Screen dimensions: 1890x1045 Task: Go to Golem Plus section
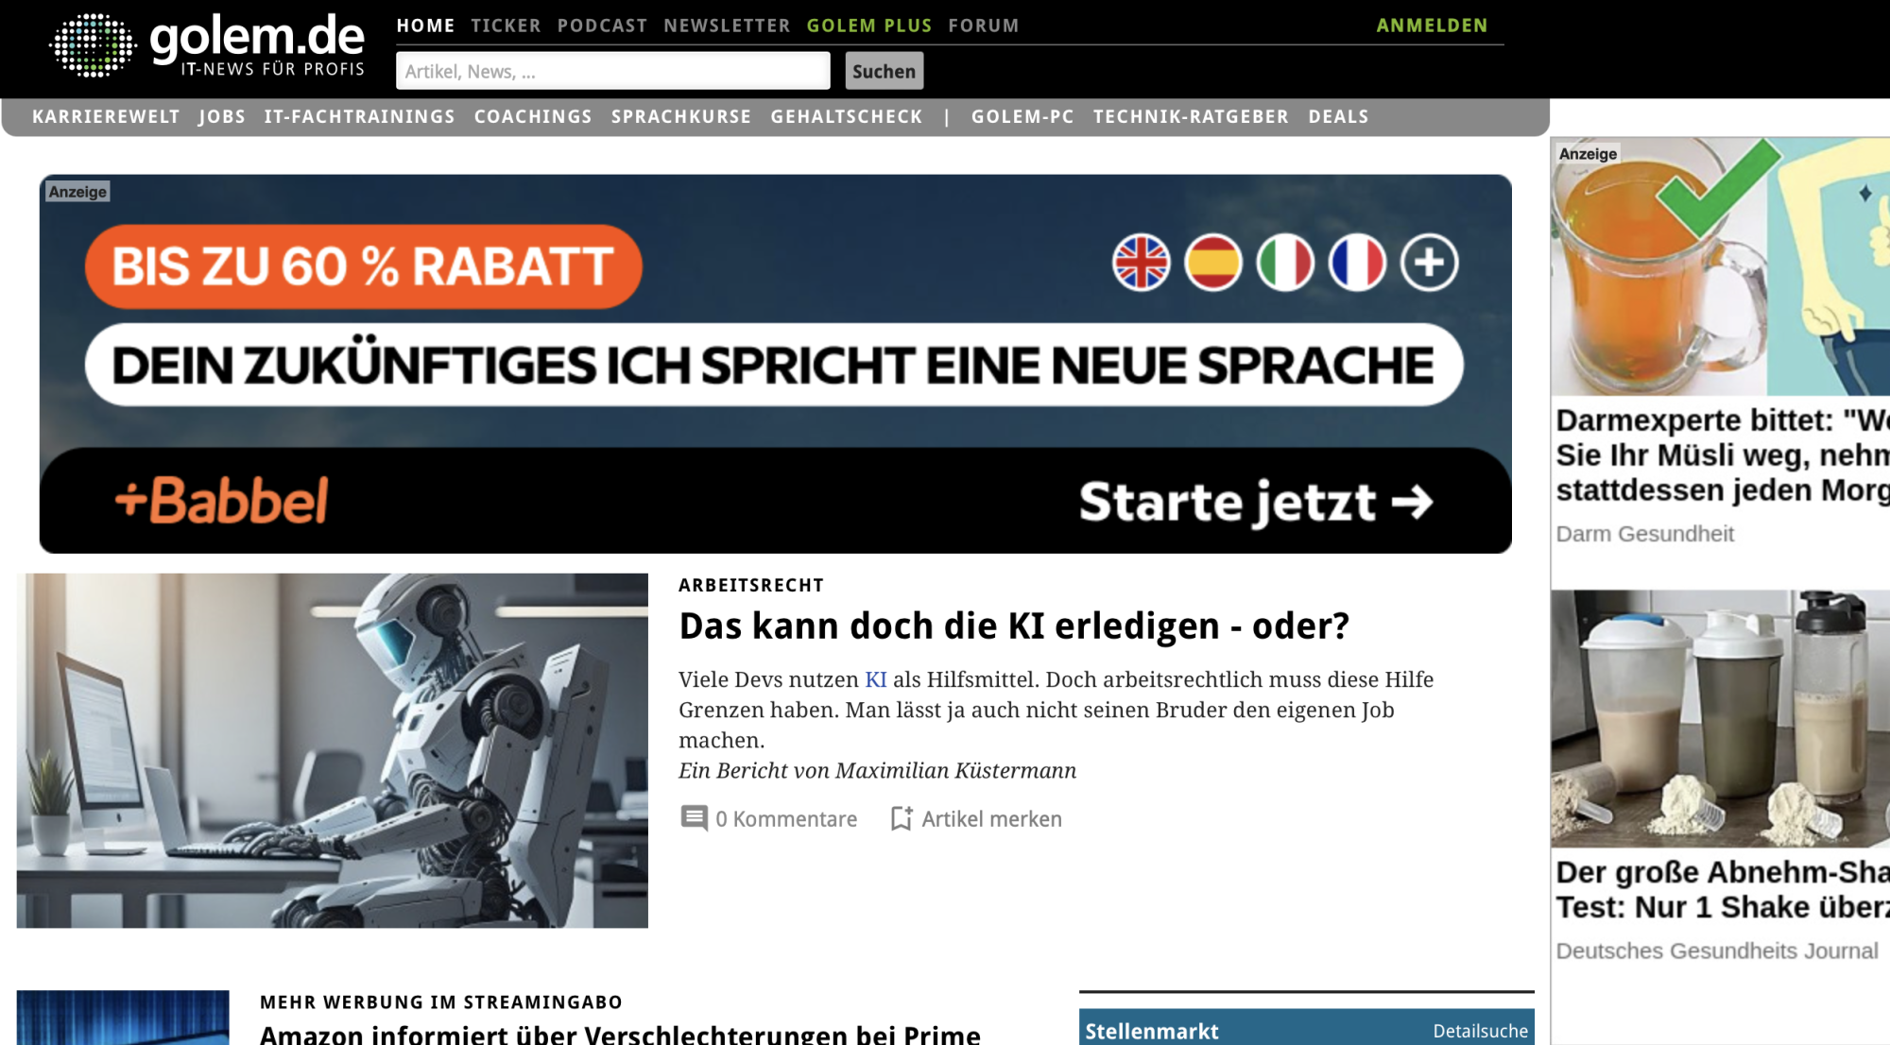[868, 26]
